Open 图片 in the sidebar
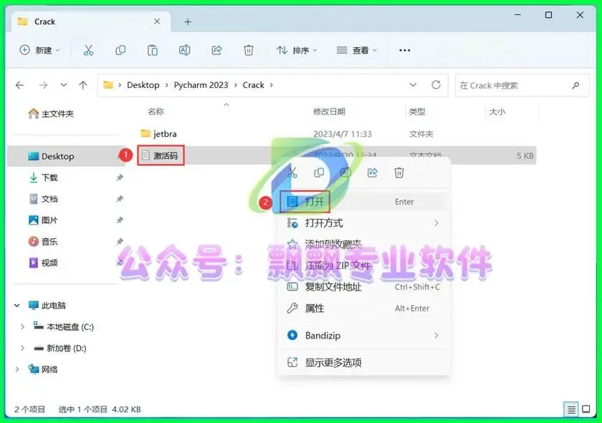This screenshot has width=602, height=423. coord(44,220)
